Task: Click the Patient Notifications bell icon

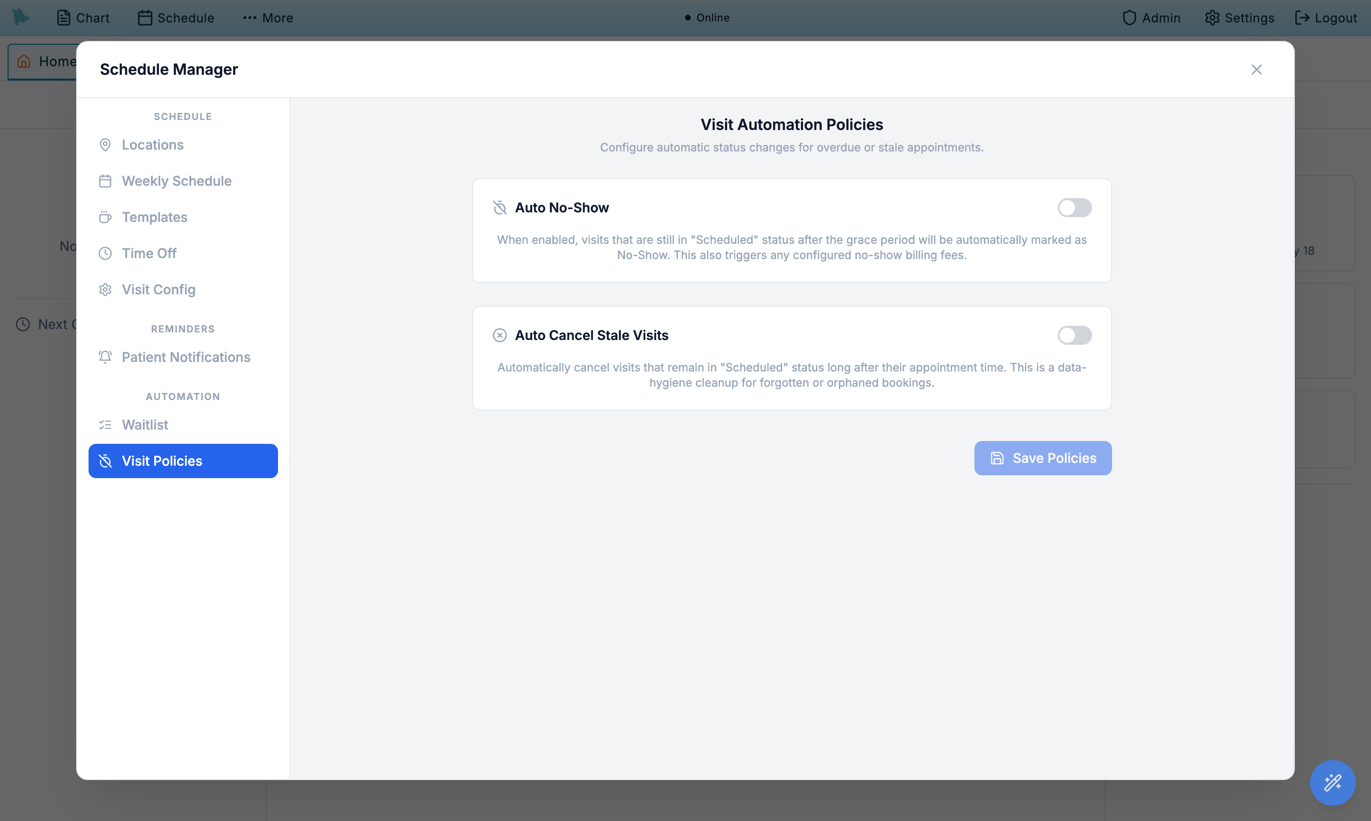Action: 105,357
